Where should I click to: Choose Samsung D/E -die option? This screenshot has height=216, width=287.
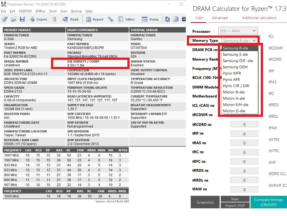(x=240, y=61)
